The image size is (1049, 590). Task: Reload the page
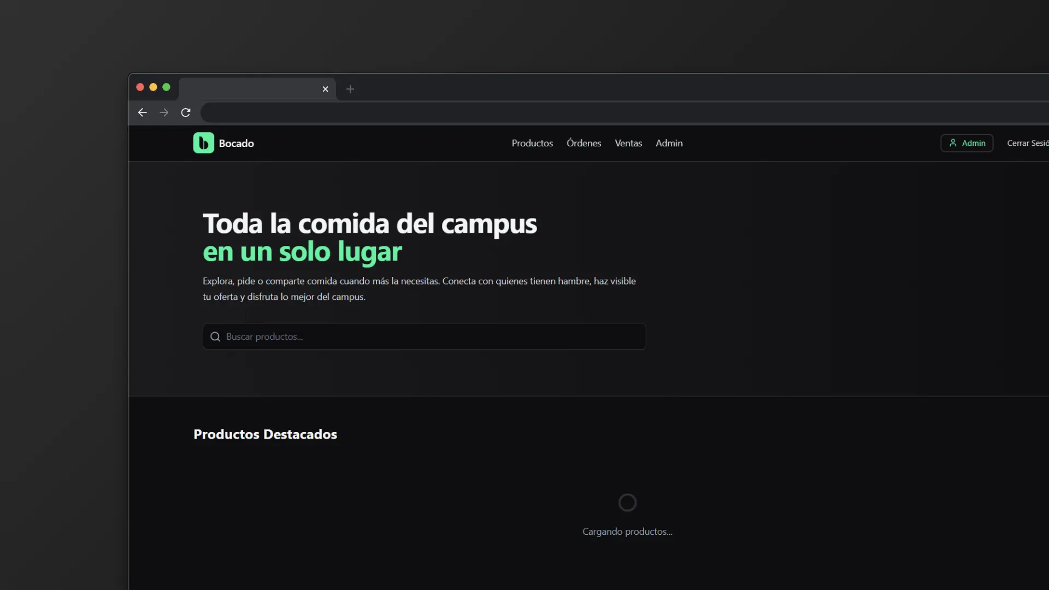pyautogui.click(x=186, y=113)
